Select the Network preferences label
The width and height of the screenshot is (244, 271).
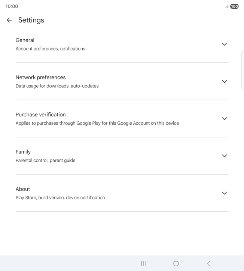pos(40,77)
